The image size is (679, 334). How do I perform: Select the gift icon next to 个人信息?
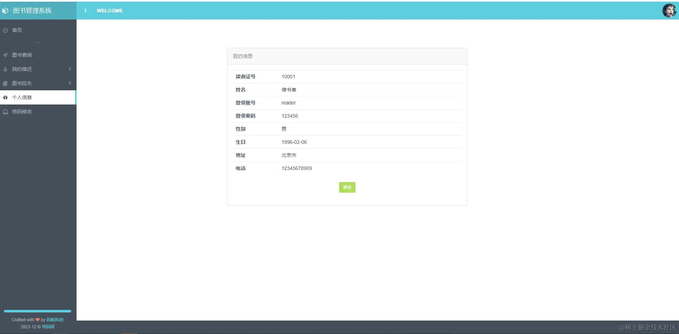point(5,97)
